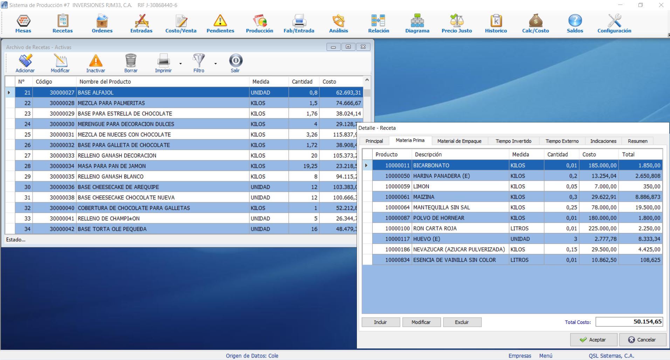Select the MANTEQUILLA SIN SAL ingredient row
670x360 pixels.
(512, 207)
